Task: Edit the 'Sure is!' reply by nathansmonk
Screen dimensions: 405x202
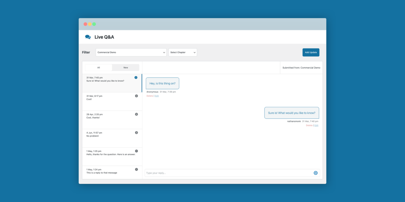Action: (x=316, y=125)
